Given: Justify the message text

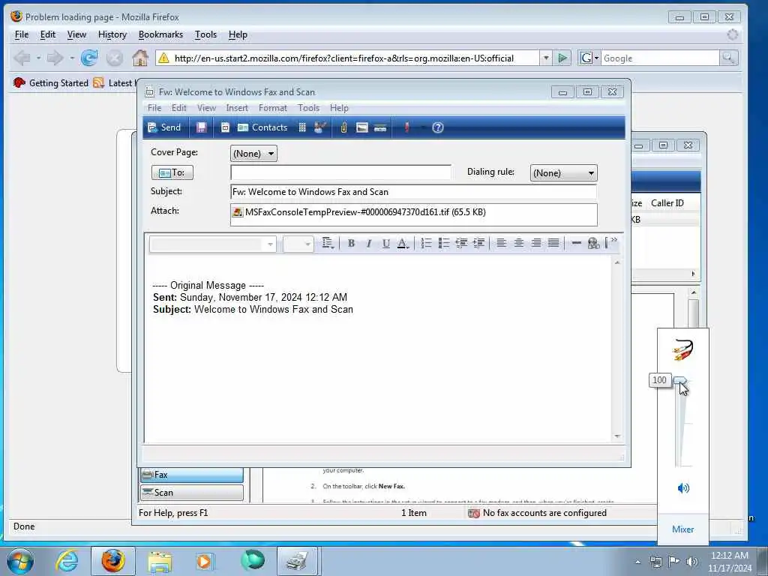Looking at the screenshot, I should point(553,244).
